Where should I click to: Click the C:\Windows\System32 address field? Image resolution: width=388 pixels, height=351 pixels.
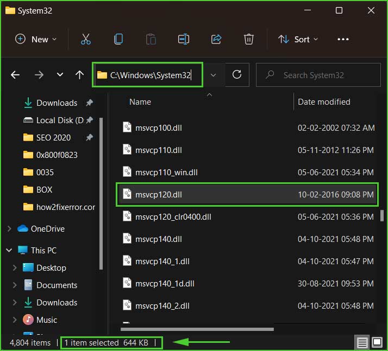point(147,75)
